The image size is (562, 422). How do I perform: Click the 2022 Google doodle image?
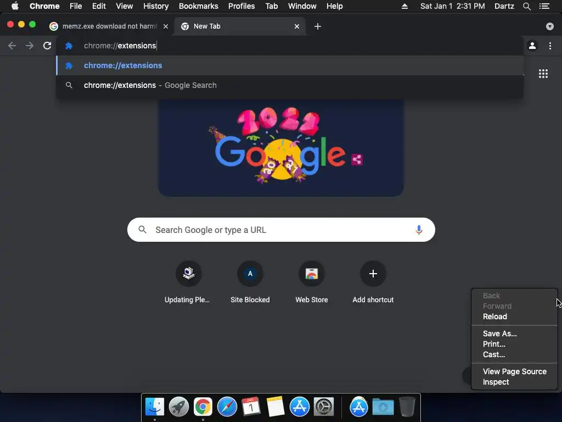[x=281, y=148]
